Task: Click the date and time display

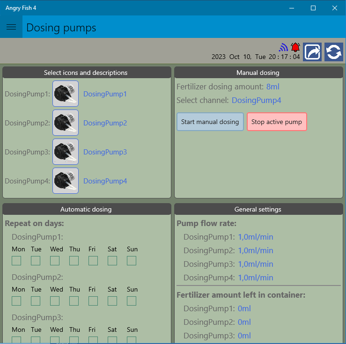Action: coord(256,57)
